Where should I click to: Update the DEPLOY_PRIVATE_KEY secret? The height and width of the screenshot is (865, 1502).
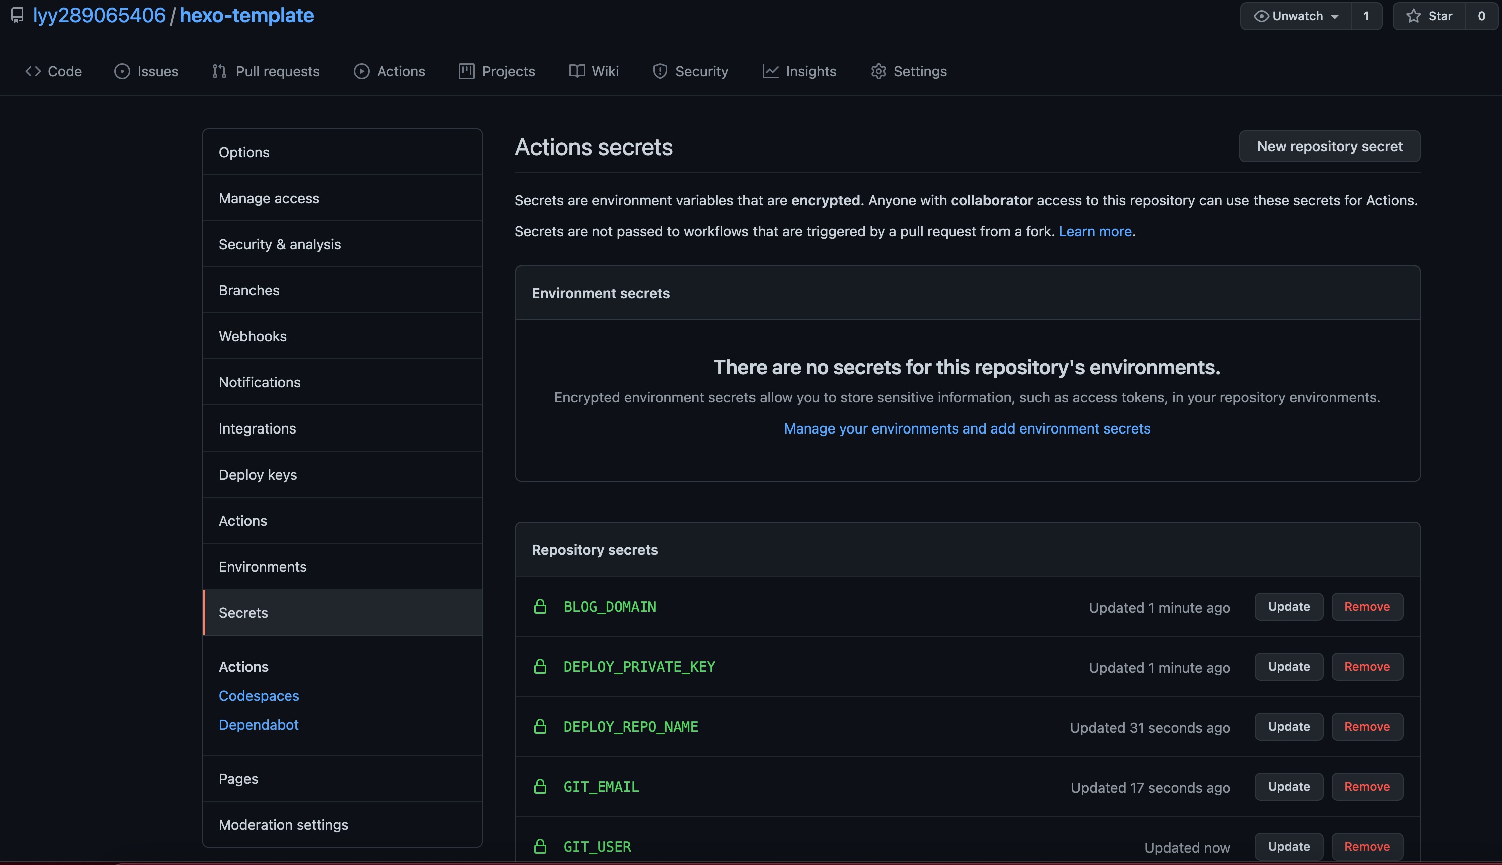[x=1289, y=667]
